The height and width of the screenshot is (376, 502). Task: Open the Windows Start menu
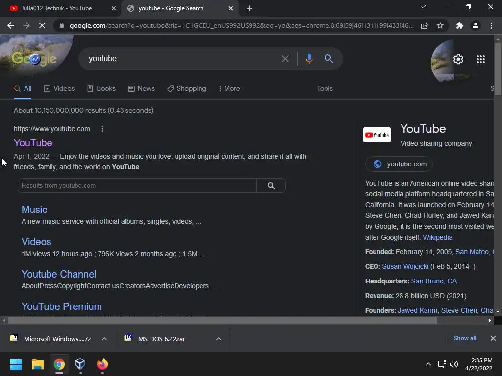(x=16, y=364)
